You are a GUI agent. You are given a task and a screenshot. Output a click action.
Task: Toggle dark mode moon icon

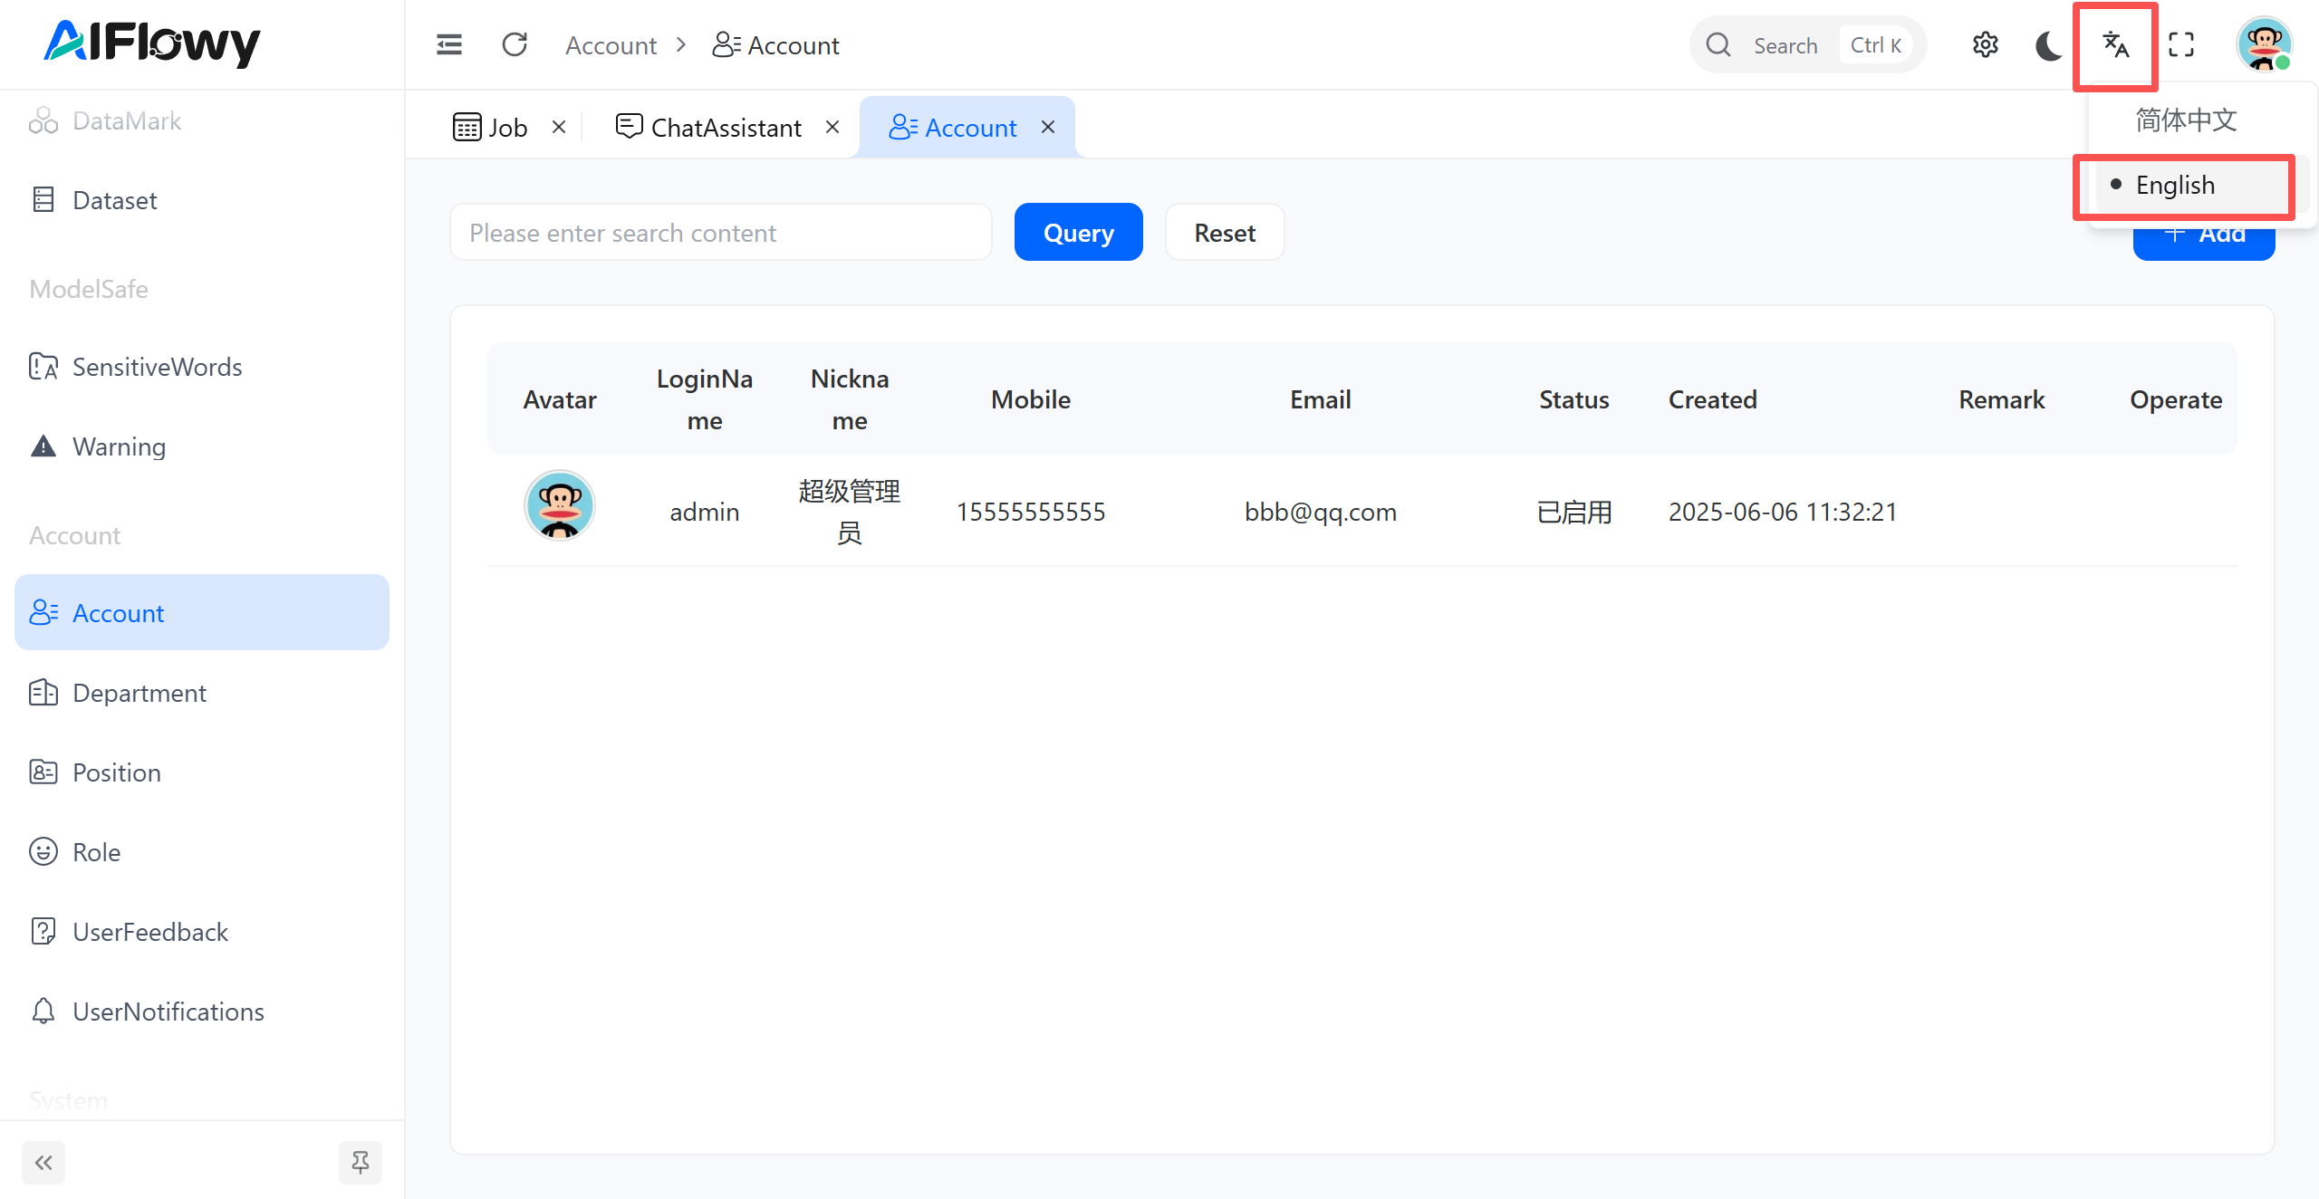2048,44
